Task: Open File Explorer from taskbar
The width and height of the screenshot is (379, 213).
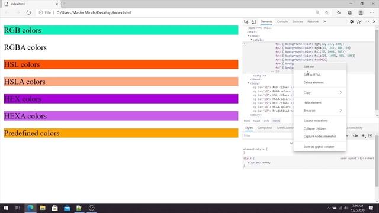Action: click(43, 208)
